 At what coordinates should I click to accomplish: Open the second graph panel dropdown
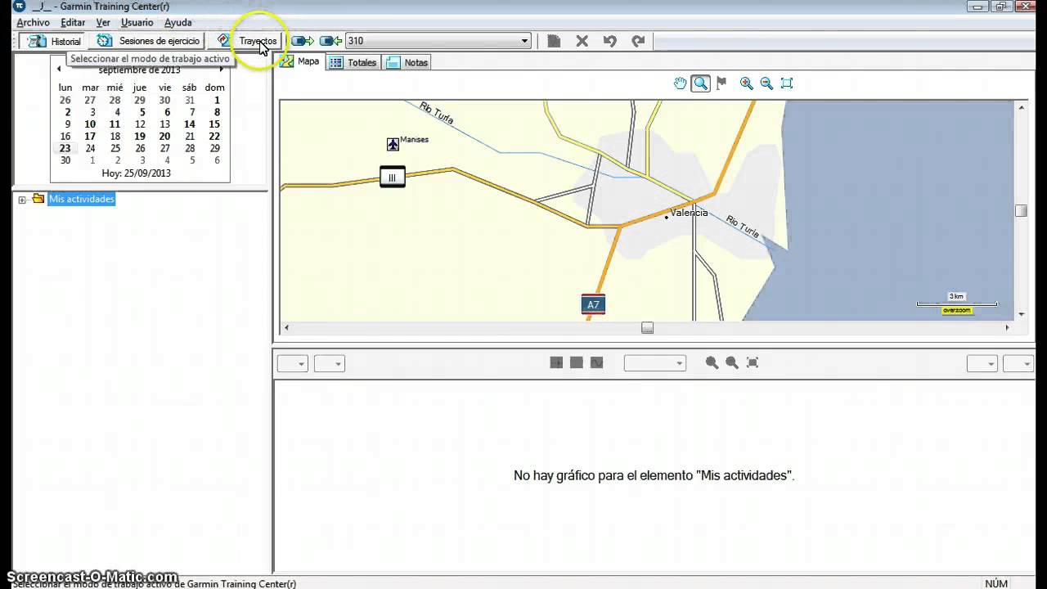click(330, 363)
